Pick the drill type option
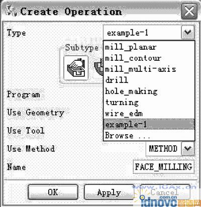The width and height of the screenshot is (201, 207). [x=149, y=80]
